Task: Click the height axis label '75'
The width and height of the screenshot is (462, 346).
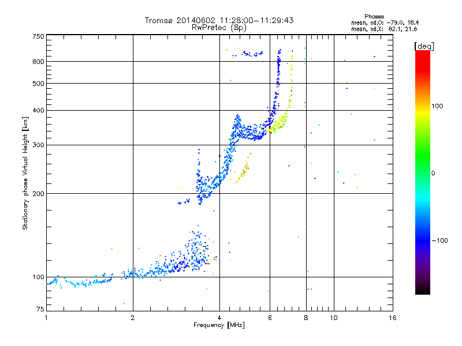Action: coord(40,309)
